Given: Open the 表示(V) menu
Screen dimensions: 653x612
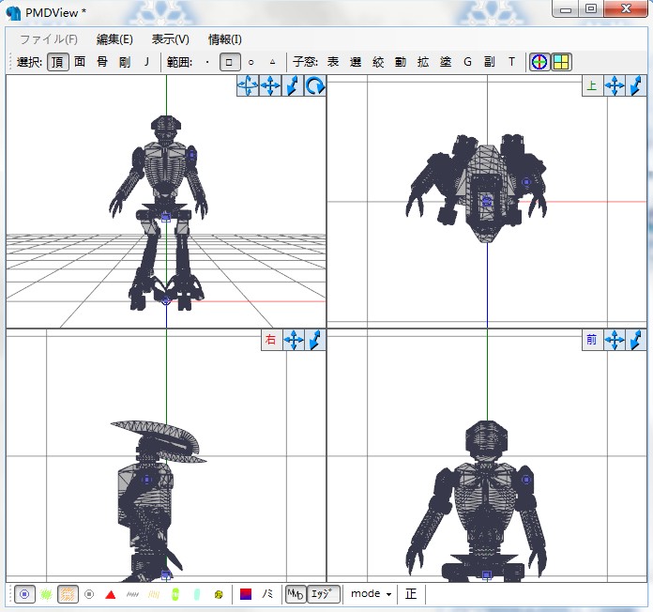Looking at the screenshot, I should click(171, 39).
